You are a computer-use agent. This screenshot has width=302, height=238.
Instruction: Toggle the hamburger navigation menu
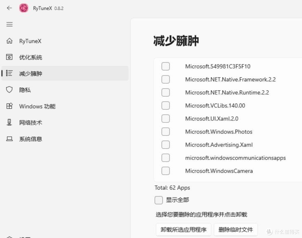[x=10, y=24]
